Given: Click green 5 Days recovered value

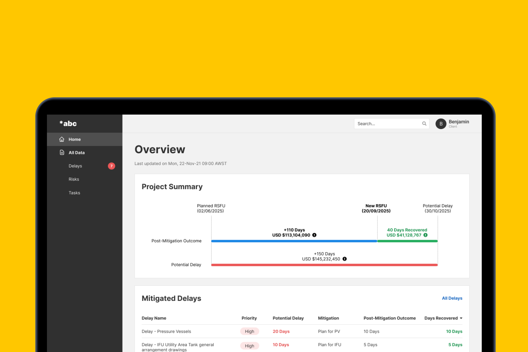Looking at the screenshot, I should click(x=455, y=345).
